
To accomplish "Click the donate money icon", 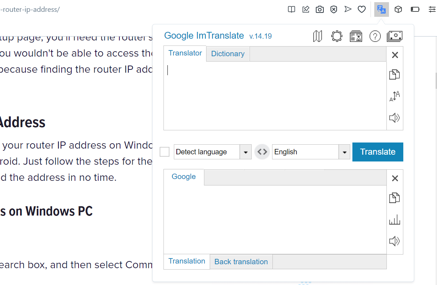I will [x=395, y=36].
